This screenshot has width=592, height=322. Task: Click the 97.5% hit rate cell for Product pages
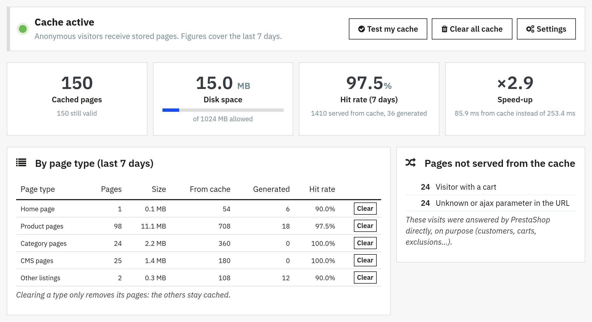(x=325, y=226)
